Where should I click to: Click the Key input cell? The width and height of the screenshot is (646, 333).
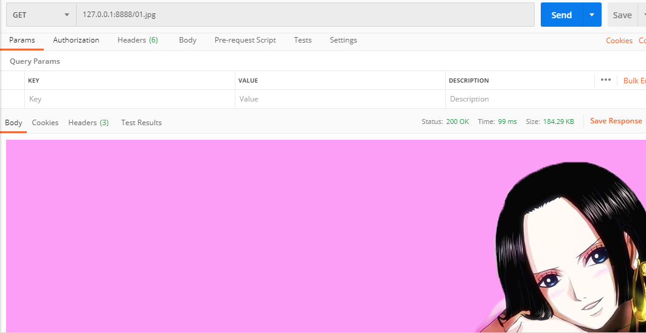click(x=130, y=99)
